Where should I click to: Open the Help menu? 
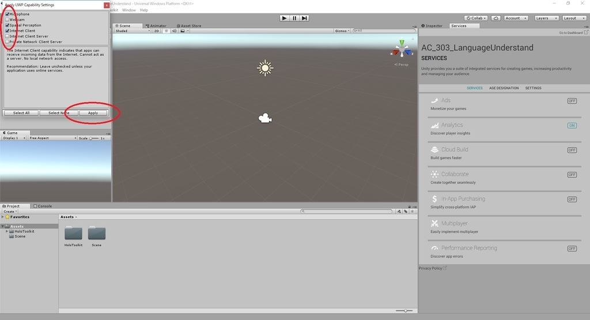coord(143,10)
